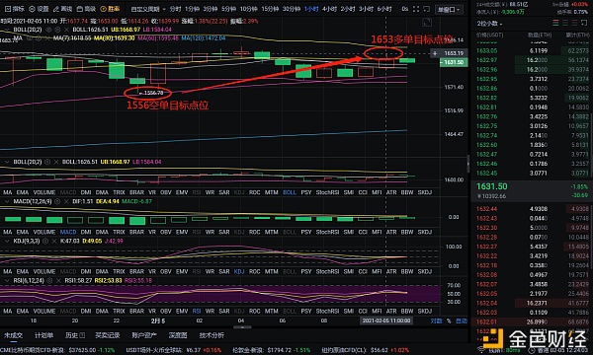Open MACD(12,26,9) settings gear

point(57,201)
